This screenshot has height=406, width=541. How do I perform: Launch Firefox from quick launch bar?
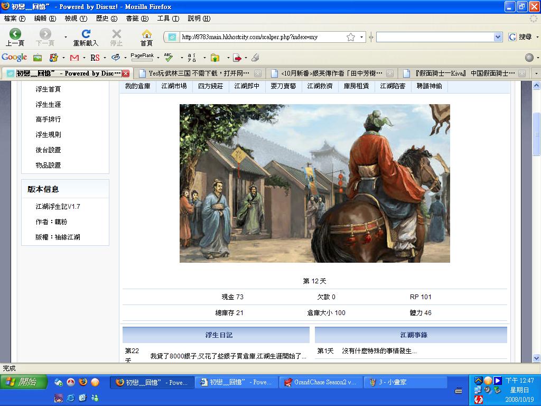83,382
